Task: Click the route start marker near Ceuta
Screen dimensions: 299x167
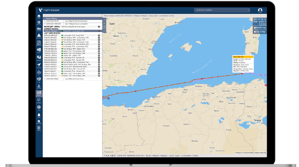Action: (108, 98)
